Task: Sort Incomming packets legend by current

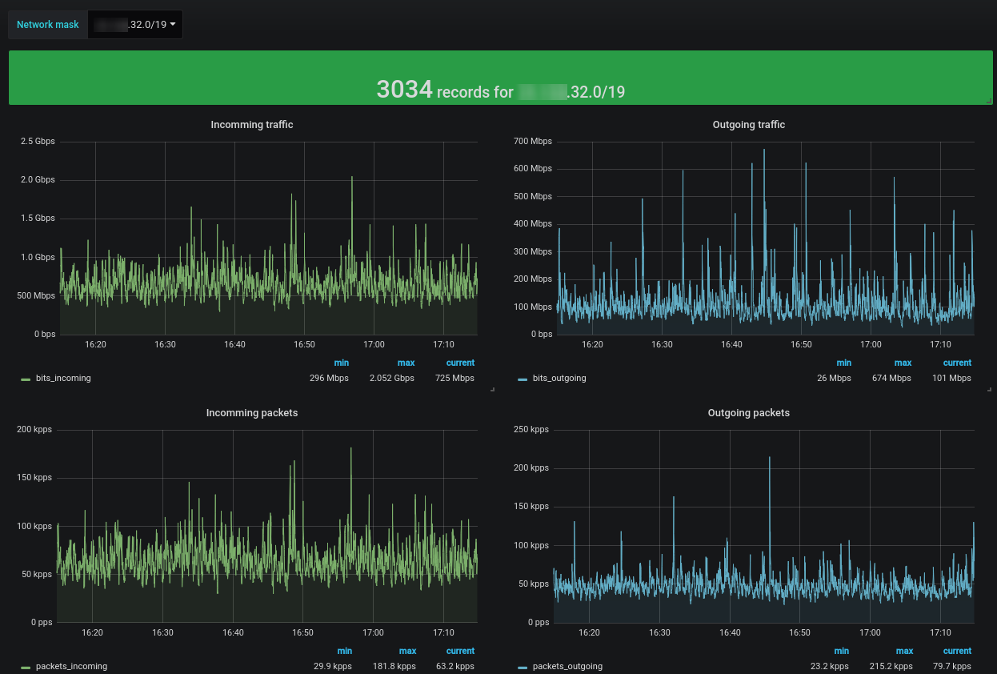Action: point(461,652)
